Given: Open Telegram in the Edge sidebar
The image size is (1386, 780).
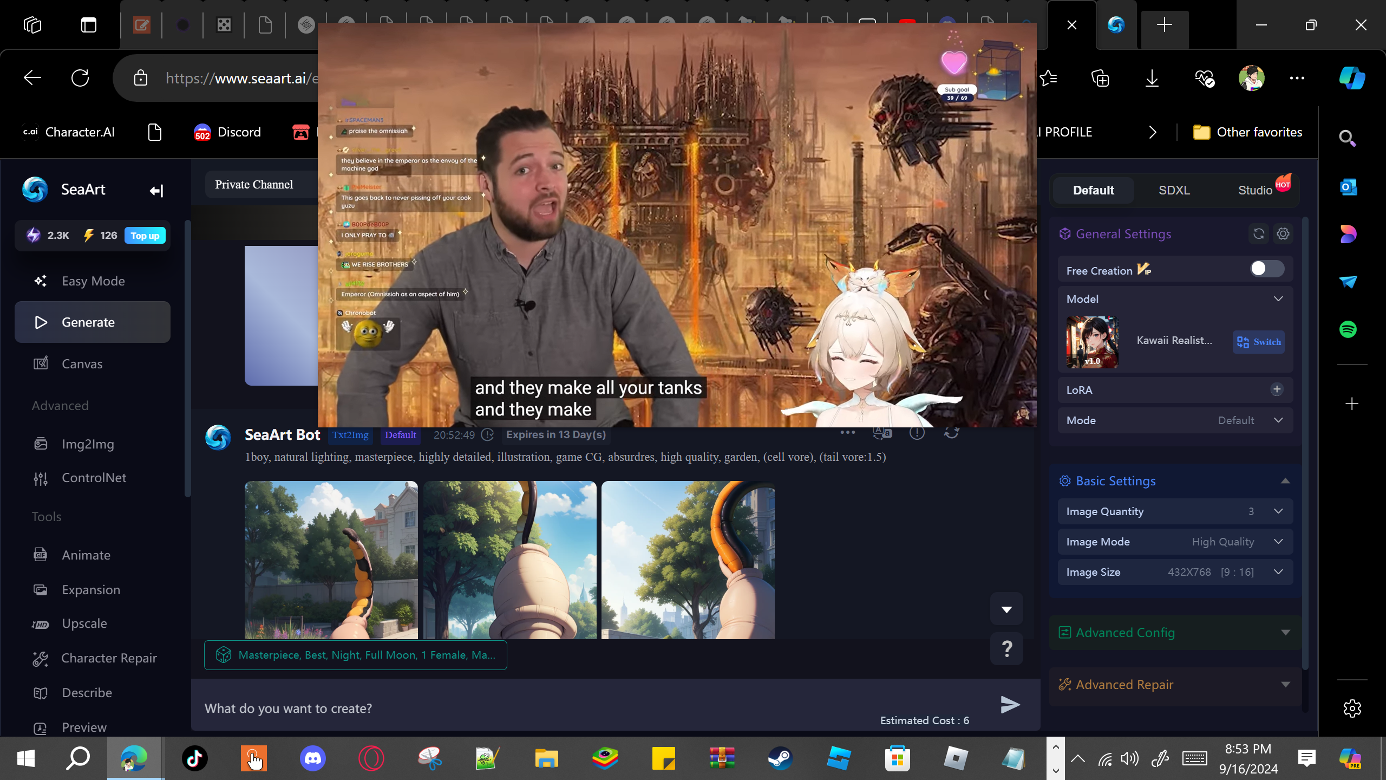Looking at the screenshot, I should 1348,282.
